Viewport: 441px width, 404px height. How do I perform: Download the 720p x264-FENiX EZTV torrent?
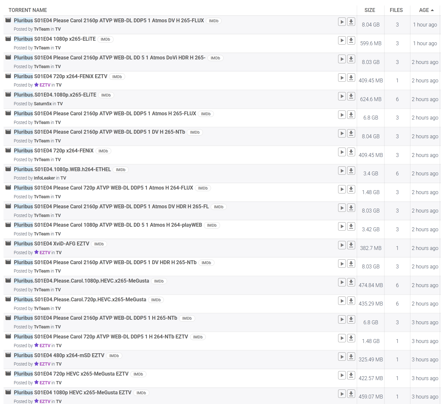(351, 78)
